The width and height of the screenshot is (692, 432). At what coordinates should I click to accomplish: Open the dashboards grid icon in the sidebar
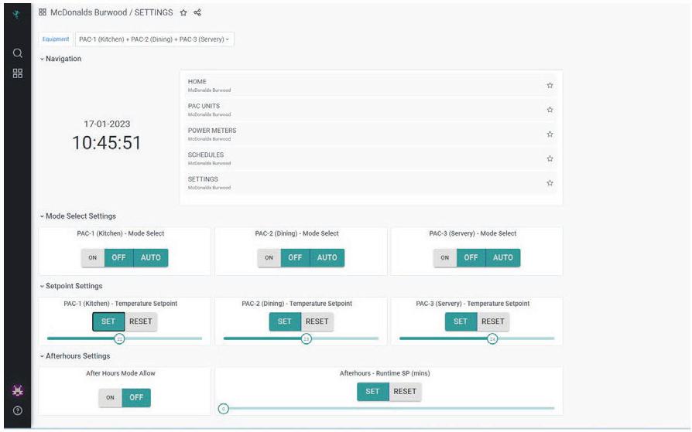click(18, 73)
